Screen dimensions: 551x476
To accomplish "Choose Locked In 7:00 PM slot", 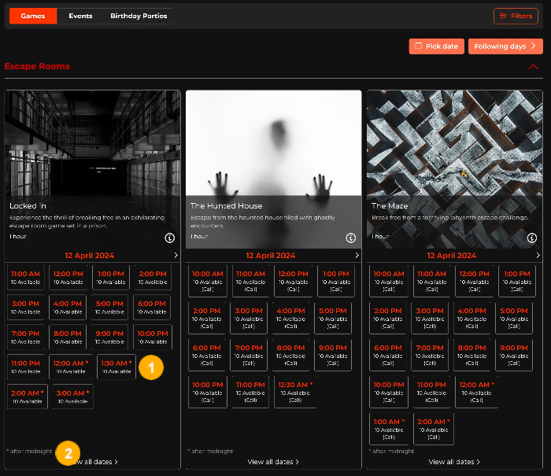I will coord(26,338).
